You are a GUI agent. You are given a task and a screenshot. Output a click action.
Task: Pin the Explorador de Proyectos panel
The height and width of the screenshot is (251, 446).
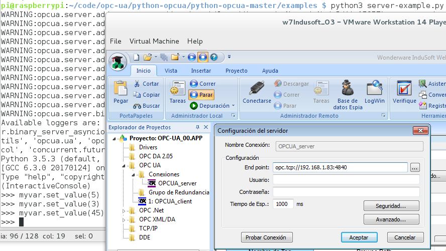click(x=197, y=127)
